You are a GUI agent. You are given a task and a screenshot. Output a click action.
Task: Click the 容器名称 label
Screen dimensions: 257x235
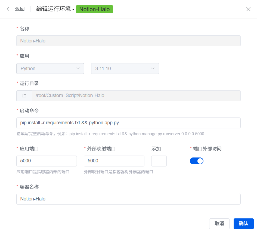click(x=29, y=187)
